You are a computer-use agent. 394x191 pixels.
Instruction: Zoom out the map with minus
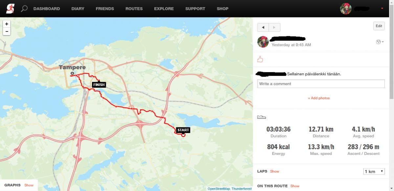click(x=7, y=32)
